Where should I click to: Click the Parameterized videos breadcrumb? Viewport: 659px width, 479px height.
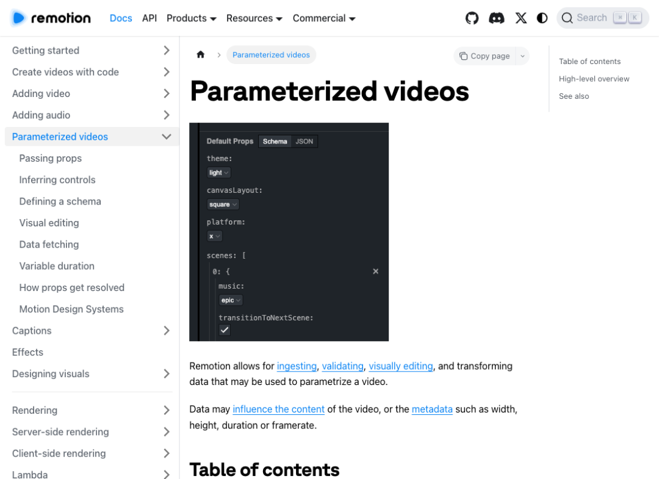pos(271,55)
